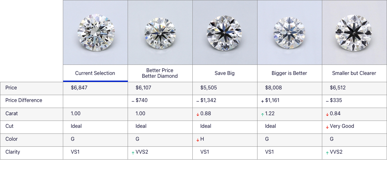Click the $8,008 price value
The image size is (387, 170).
coord(273,88)
